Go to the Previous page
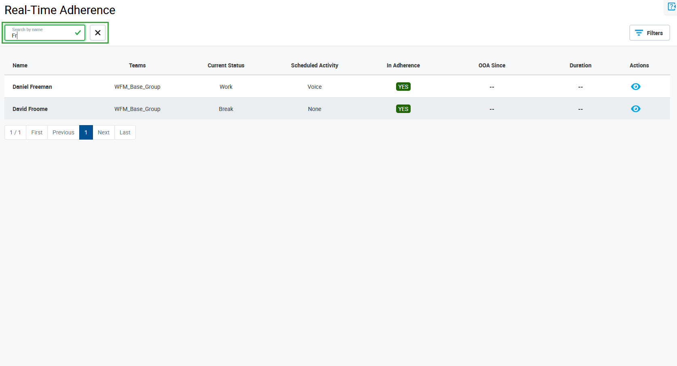Screen dimensions: 677x366 pos(63,132)
